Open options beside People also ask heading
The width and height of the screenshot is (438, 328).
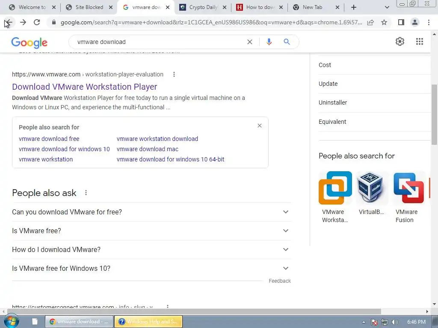pyautogui.click(x=86, y=193)
